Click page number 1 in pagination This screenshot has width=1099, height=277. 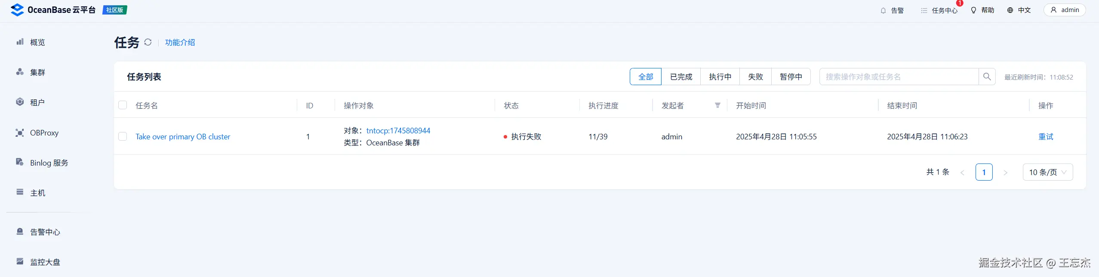[984, 172]
